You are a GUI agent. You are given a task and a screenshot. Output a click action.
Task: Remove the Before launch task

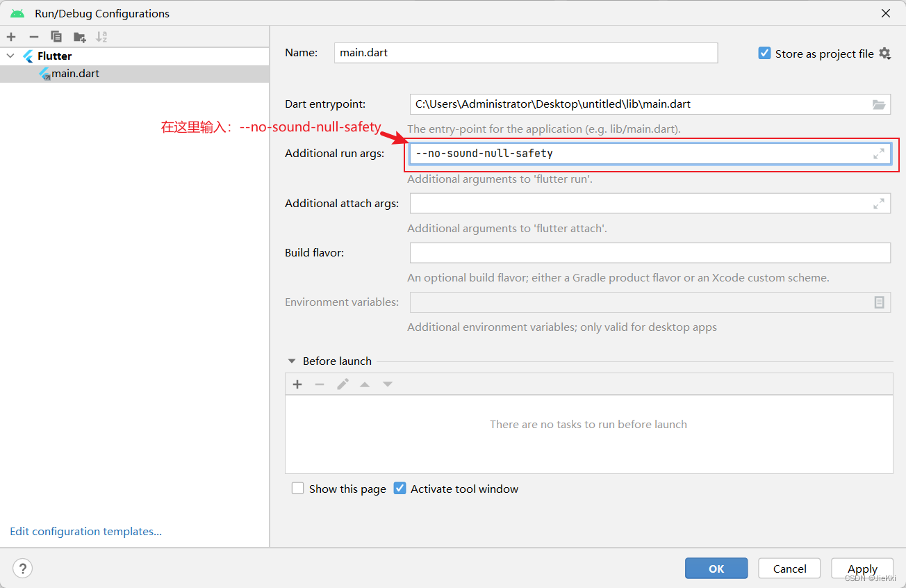pos(320,384)
